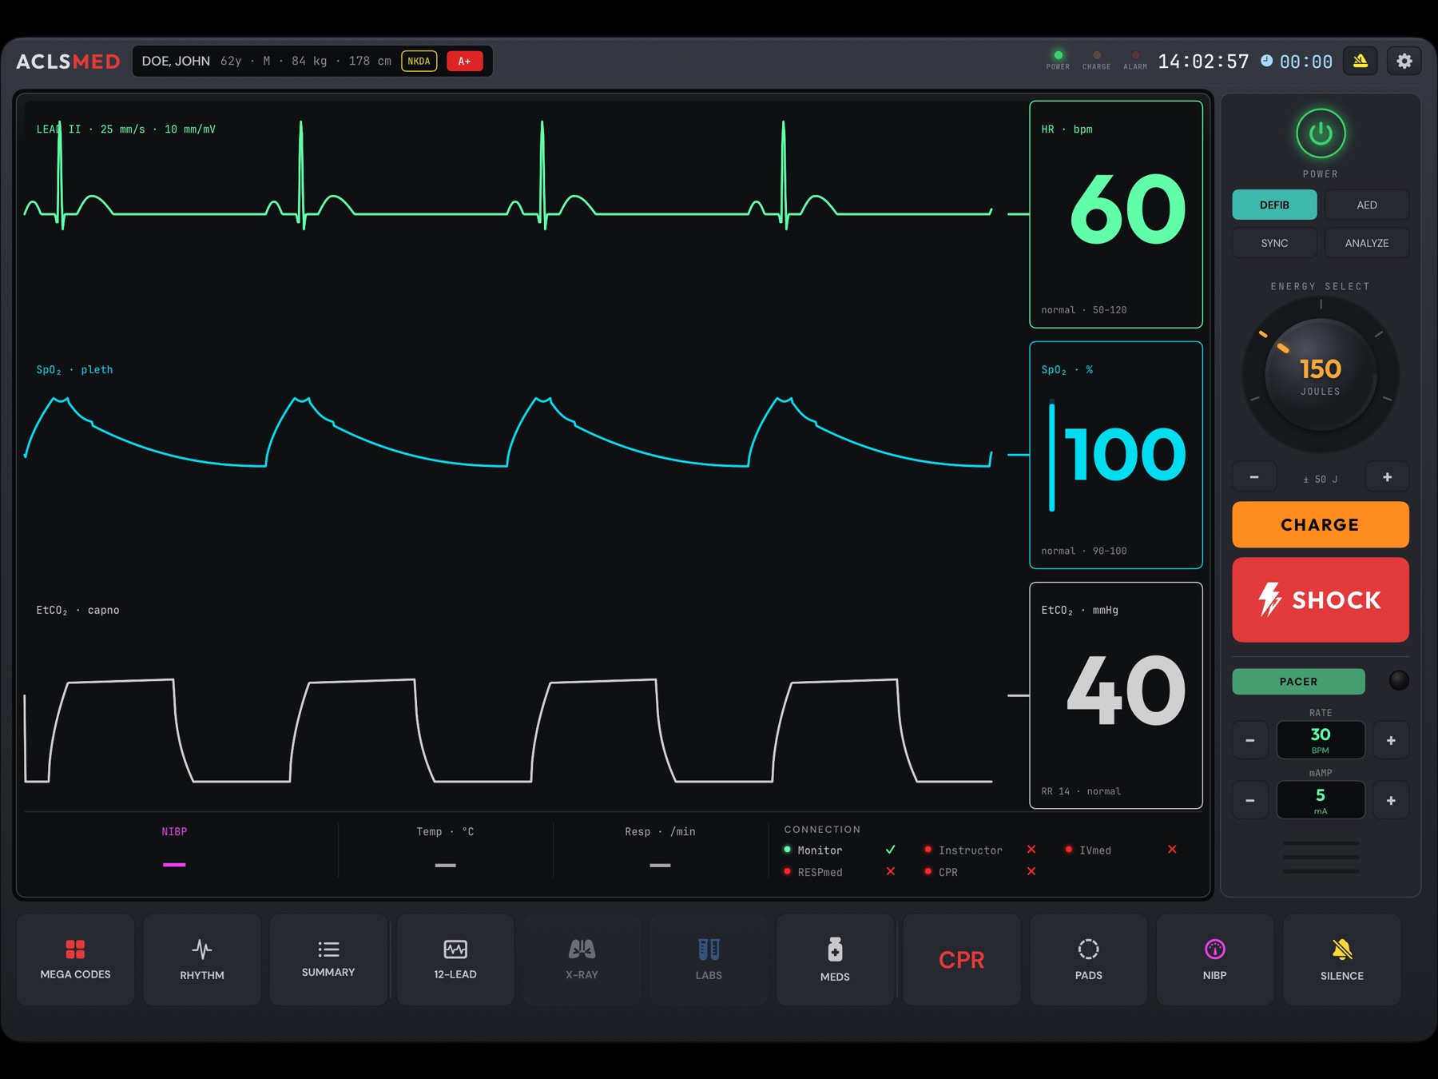Click the blue timer clock icon
This screenshot has width=1438, height=1079.
[x=1267, y=61]
